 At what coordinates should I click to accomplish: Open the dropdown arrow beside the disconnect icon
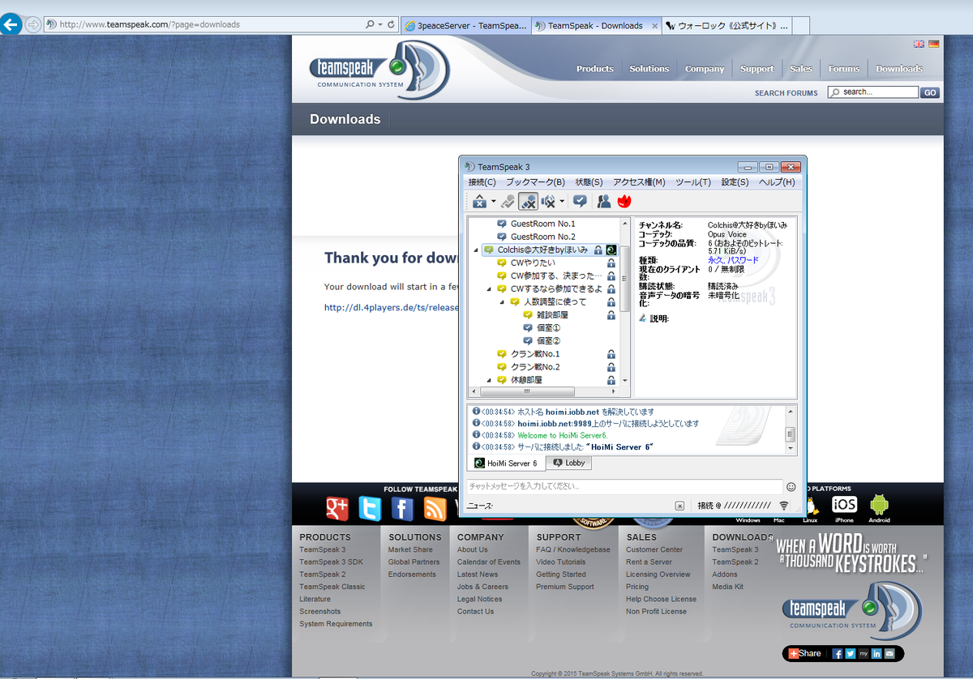tap(493, 202)
